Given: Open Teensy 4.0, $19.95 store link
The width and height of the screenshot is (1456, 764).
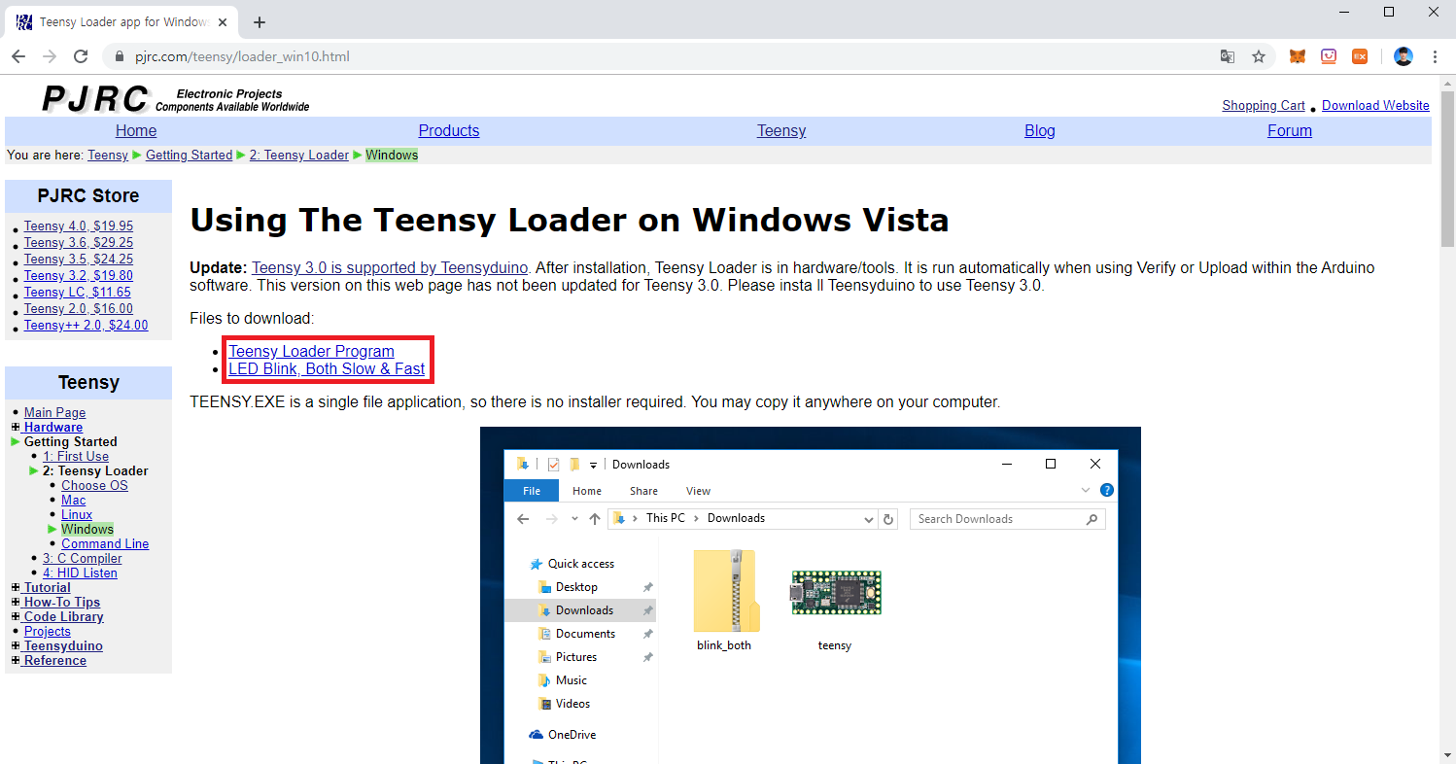Looking at the screenshot, I should (79, 226).
